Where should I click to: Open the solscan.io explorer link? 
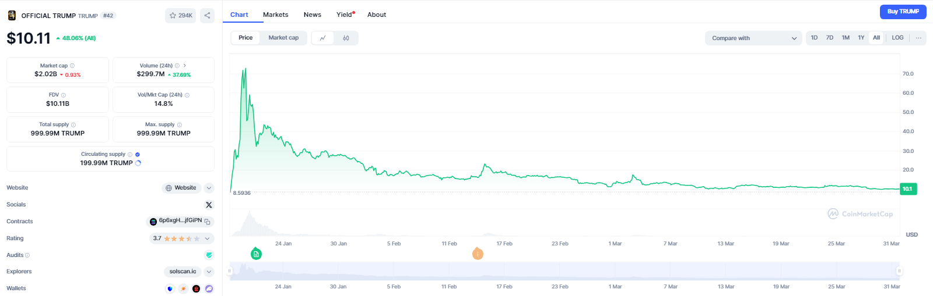(x=183, y=272)
